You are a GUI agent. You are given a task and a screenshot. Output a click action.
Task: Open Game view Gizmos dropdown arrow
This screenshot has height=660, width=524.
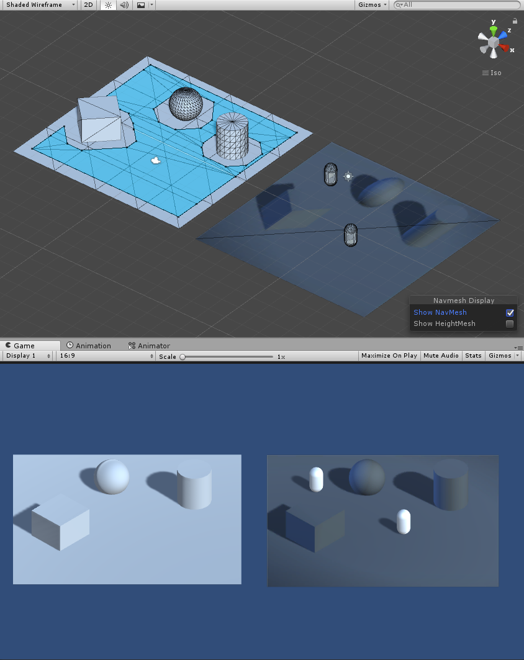[518, 356]
